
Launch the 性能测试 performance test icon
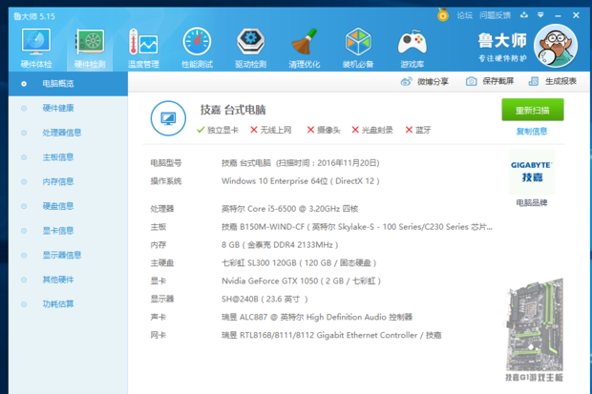point(197,49)
